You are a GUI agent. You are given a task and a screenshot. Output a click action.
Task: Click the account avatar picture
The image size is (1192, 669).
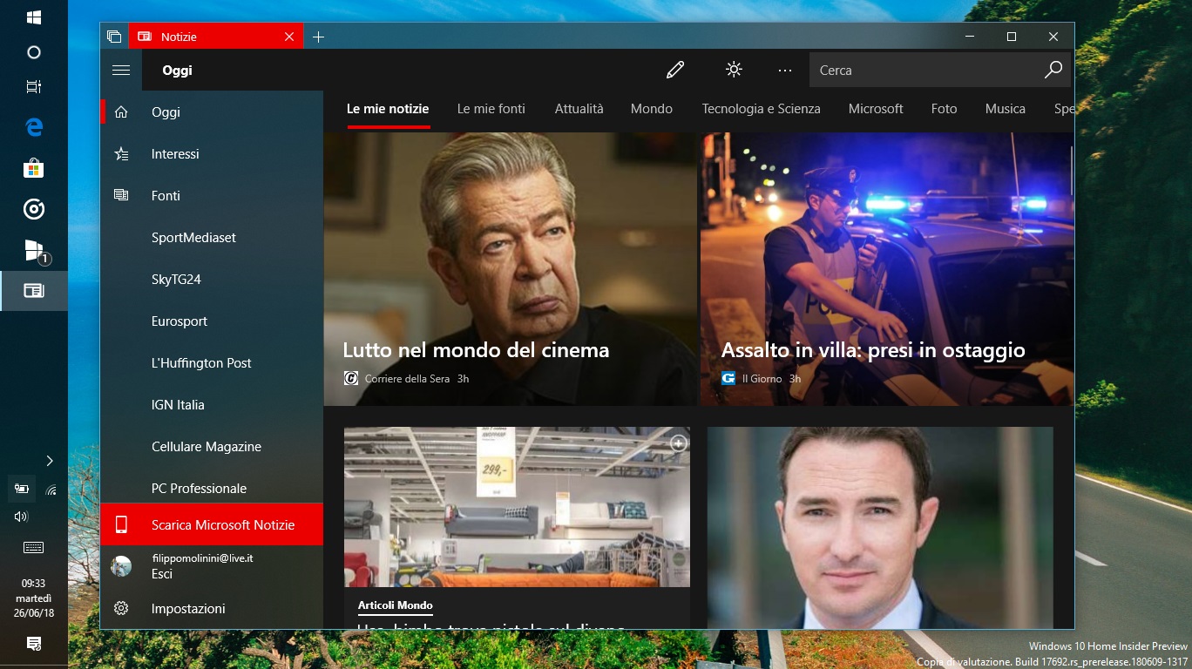point(121,566)
